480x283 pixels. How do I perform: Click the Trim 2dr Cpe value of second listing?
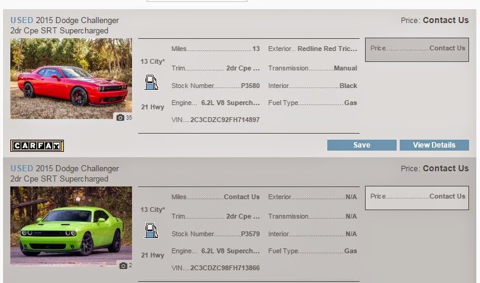click(243, 216)
